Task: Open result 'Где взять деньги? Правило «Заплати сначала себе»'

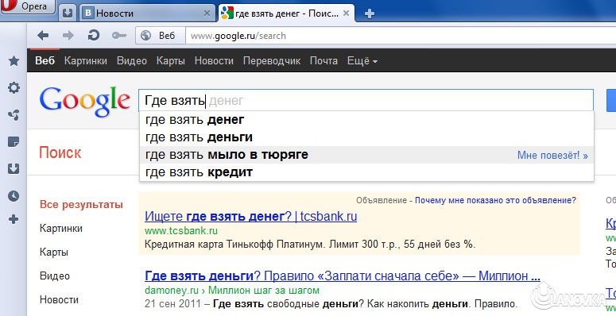Action: point(343,276)
